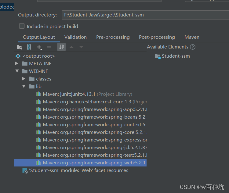This screenshot has width=229, height=193.
Task: Select the spring-expression library entry
Action: (95, 140)
